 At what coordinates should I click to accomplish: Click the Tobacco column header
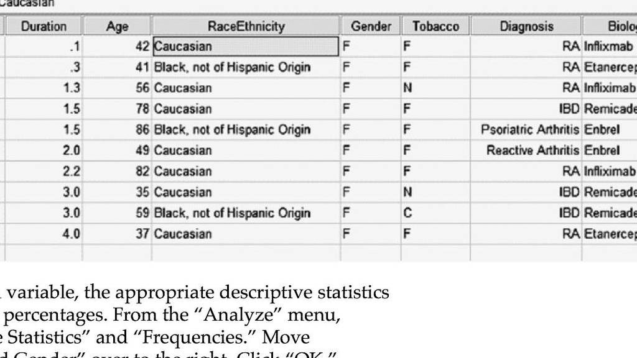pyautogui.click(x=435, y=26)
